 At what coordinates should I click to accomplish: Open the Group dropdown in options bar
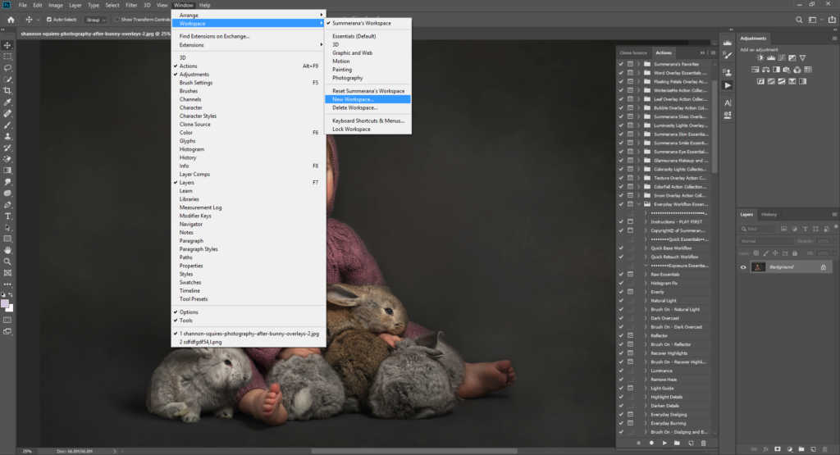[96, 20]
